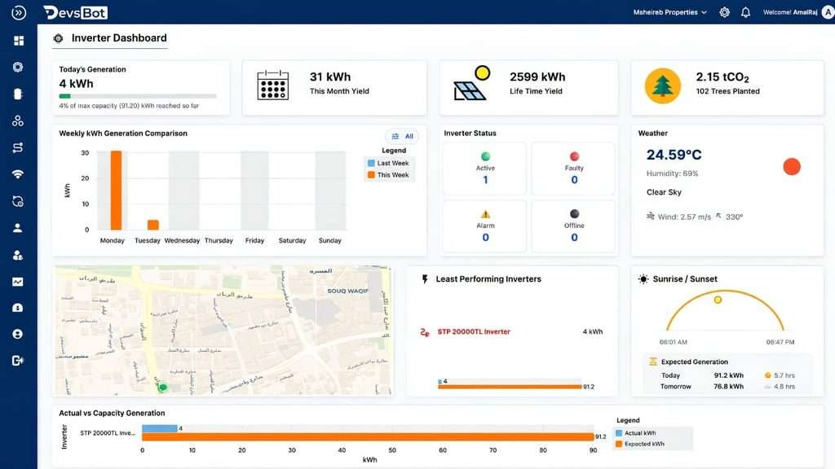Open the dashboard grid icon in sidebar
Image resolution: width=835 pixels, height=469 pixels.
tap(19, 41)
